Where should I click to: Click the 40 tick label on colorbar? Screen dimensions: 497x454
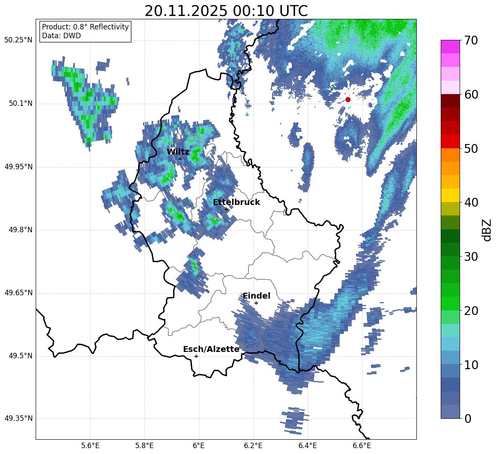point(471,202)
